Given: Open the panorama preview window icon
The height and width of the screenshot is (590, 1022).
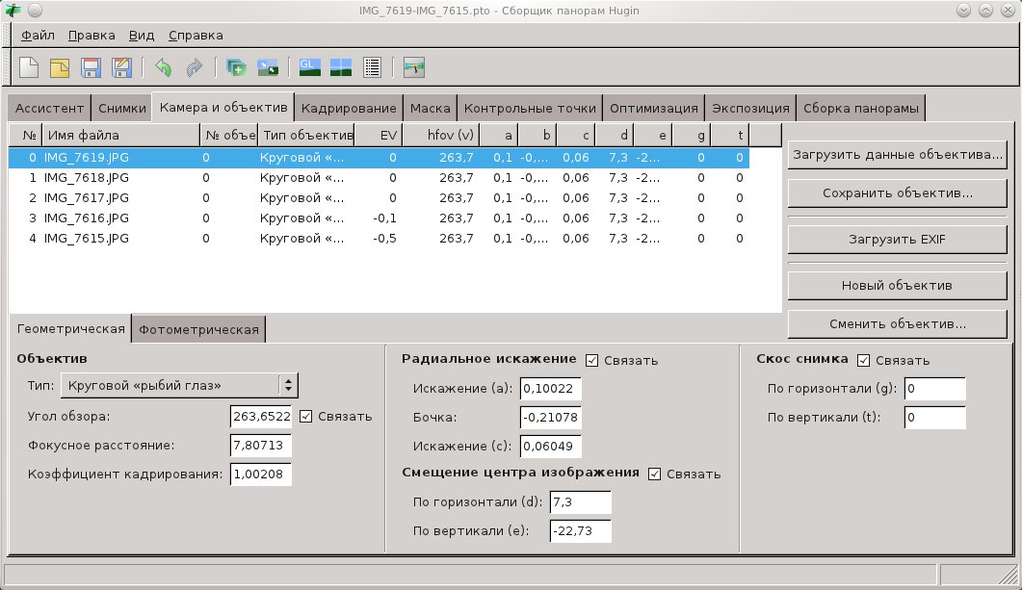Looking at the screenshot, I should pyautogui.click(x=340, y=67).
